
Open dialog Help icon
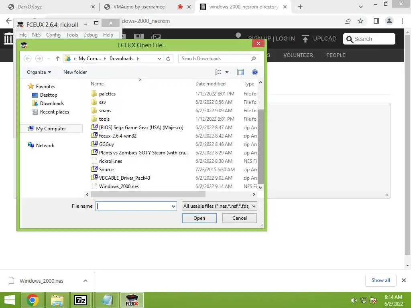[255, 72]
